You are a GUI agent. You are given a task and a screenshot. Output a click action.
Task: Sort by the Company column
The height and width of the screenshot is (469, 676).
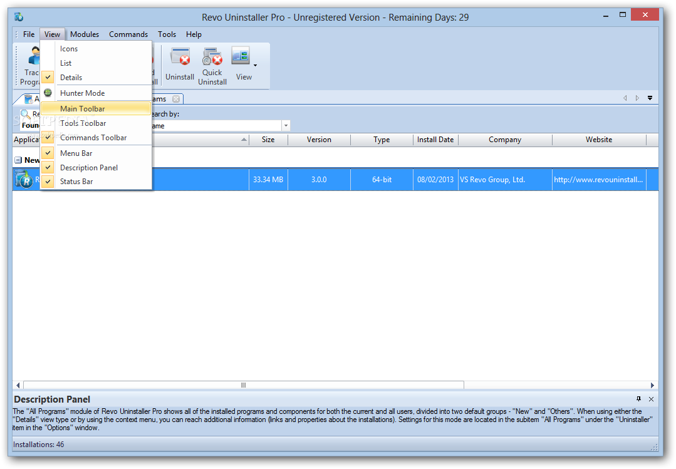[x=505, y=140]
